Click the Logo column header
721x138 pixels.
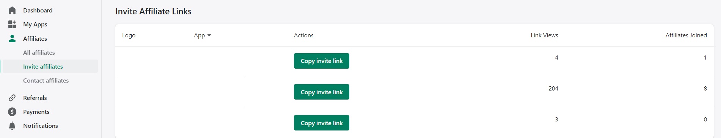click(129, 35)
